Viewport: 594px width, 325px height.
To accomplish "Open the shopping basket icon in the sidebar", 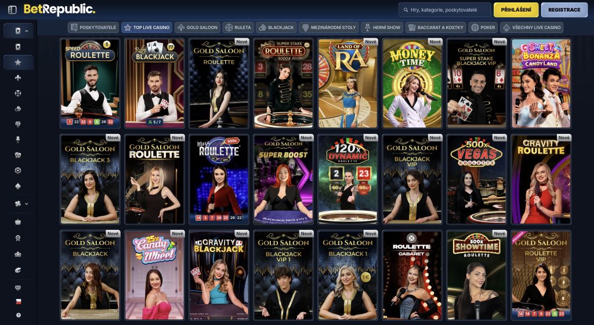I will pyautogui.click(x=18, y=222).
